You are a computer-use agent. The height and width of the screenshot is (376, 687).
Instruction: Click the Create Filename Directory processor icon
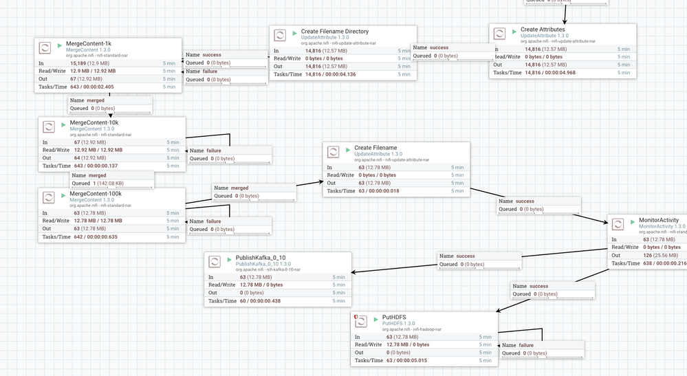(x=280, y=35)
